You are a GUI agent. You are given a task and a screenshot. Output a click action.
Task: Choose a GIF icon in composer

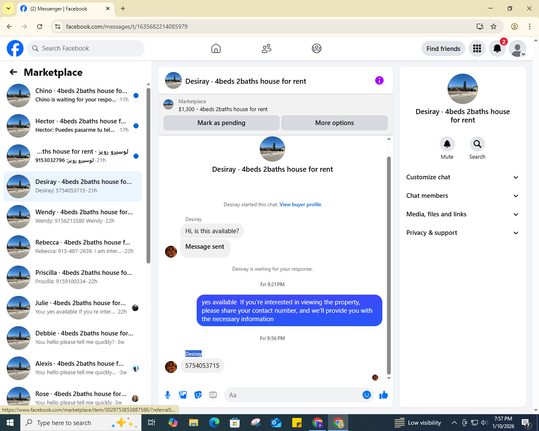pos(213,395)
